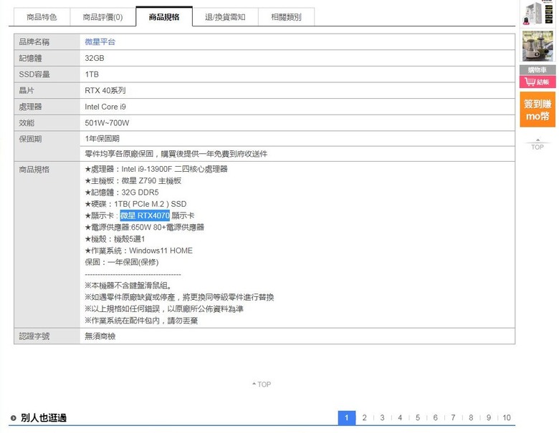Go to page 9 of 別人也逛過
This screenshot has width=559, height=433.
[489, 418]
